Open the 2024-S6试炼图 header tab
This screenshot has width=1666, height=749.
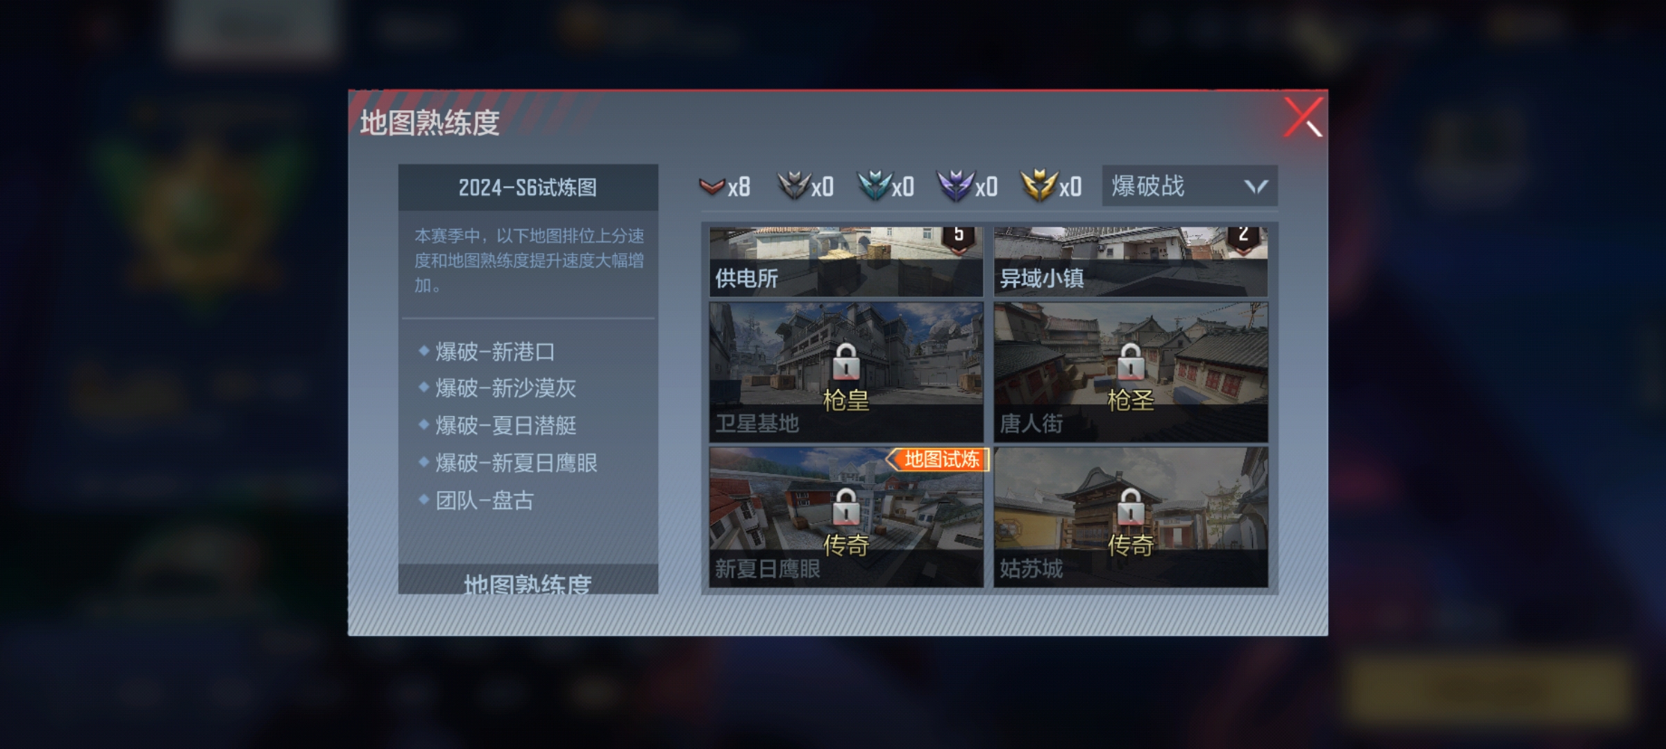coord(528,187)
